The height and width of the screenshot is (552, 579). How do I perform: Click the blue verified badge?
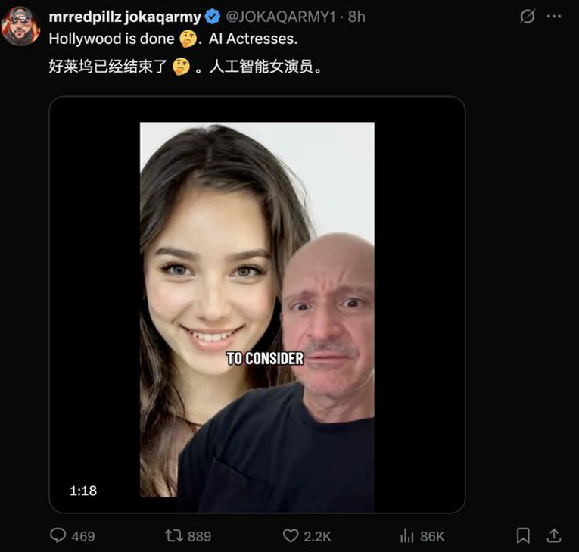tap(213, 17)
